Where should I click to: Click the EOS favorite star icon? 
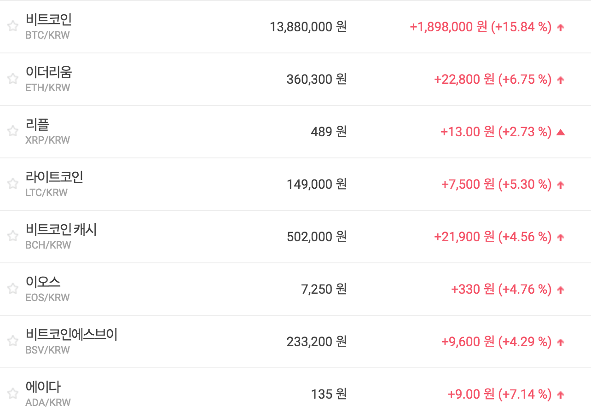pos(12,289)
